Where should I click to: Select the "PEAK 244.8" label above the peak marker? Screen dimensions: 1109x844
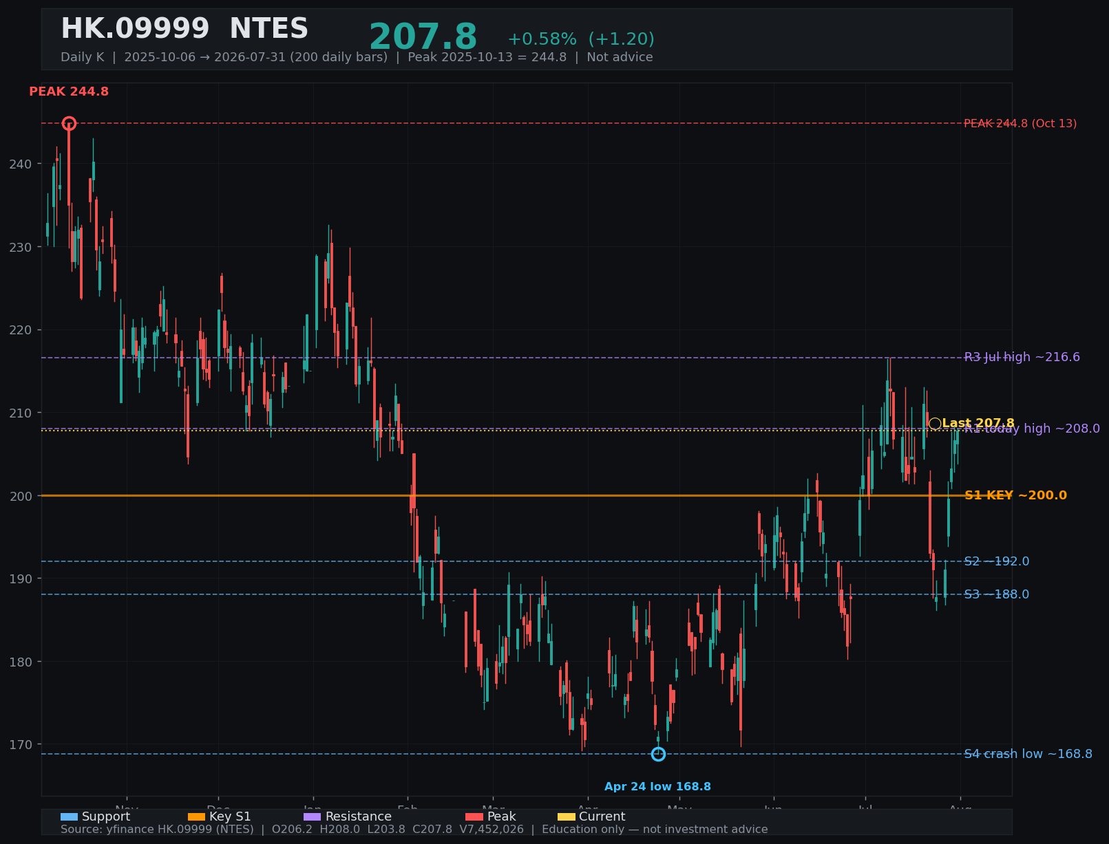tap(69, 91)
